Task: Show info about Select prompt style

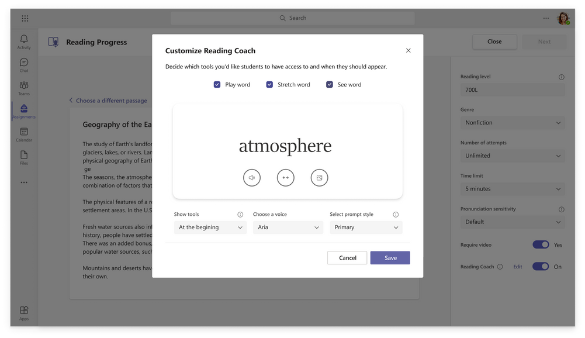Action: (396, 215)
